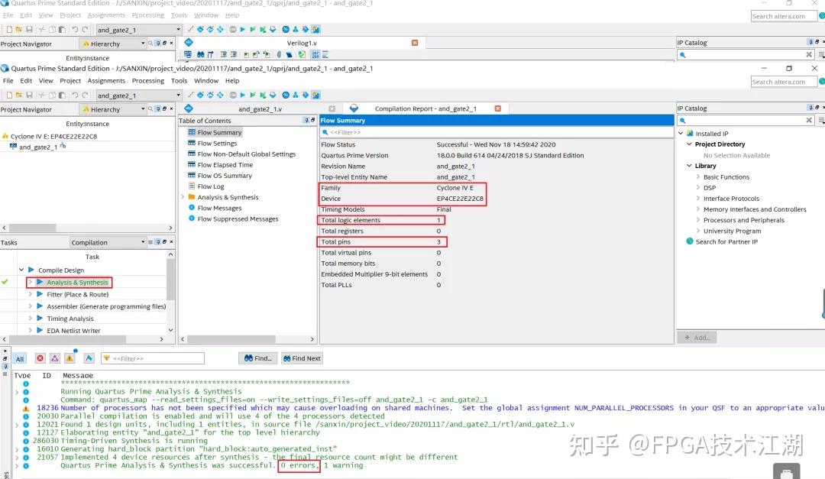Click Find Next in the message panel

click(x=301, y=358)
